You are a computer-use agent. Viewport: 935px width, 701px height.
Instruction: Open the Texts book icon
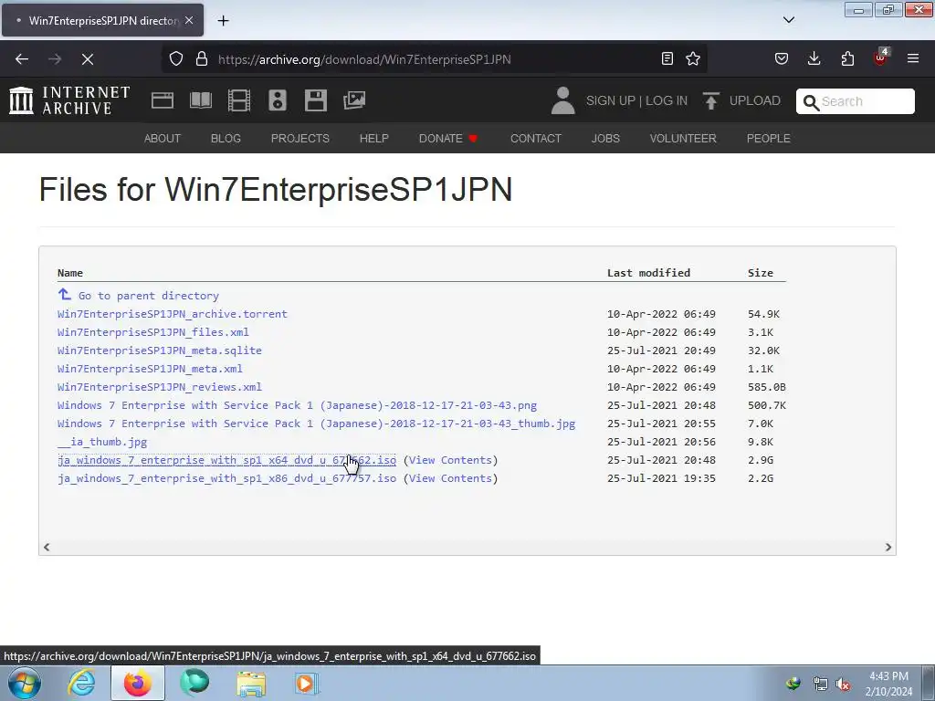[x=200, y=100]
